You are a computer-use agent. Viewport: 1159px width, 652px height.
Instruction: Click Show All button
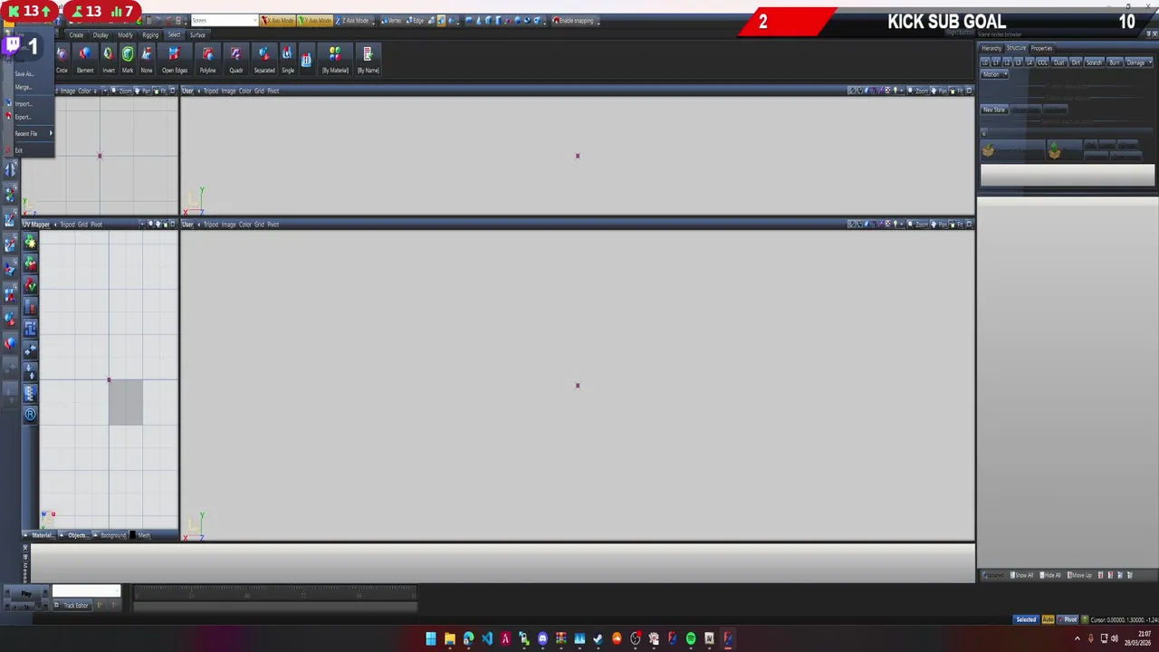point(1022,575)
